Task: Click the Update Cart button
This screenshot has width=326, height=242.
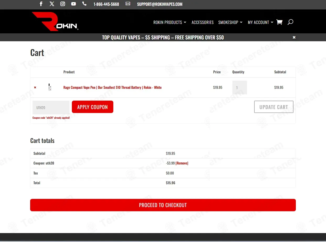Action: (x=274, y=107)
